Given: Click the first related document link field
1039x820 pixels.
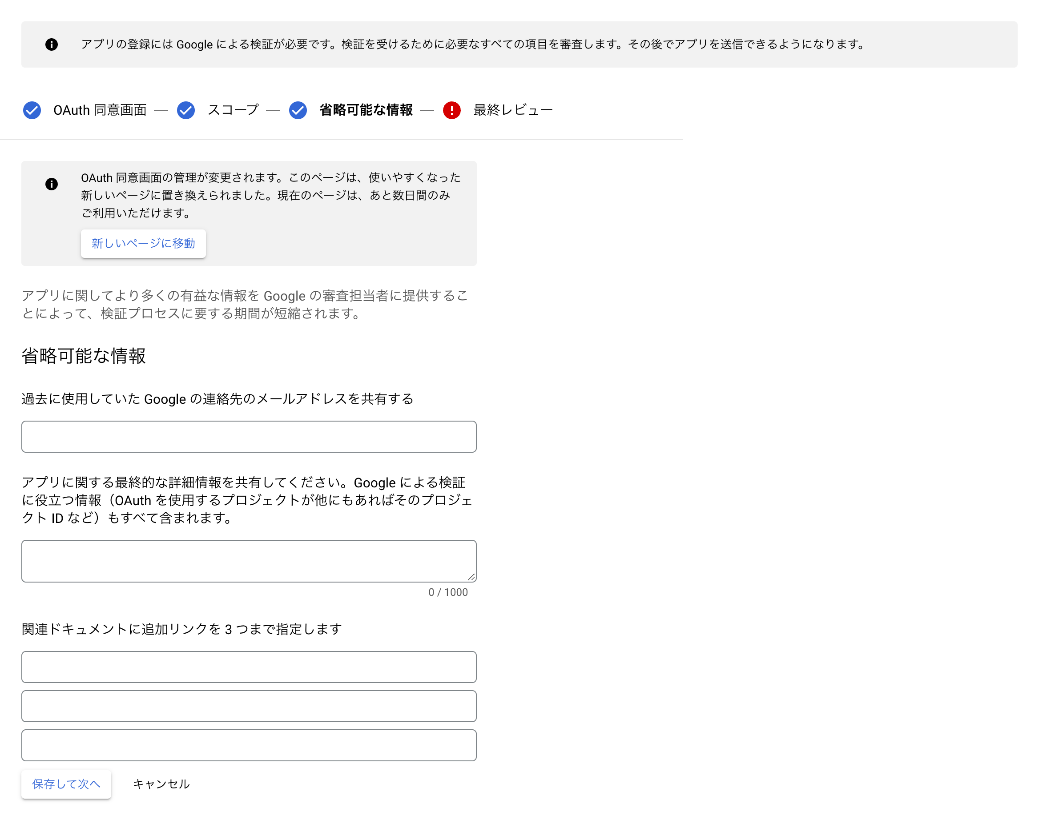Looking at the screenshot, I should tap(249, 667).
